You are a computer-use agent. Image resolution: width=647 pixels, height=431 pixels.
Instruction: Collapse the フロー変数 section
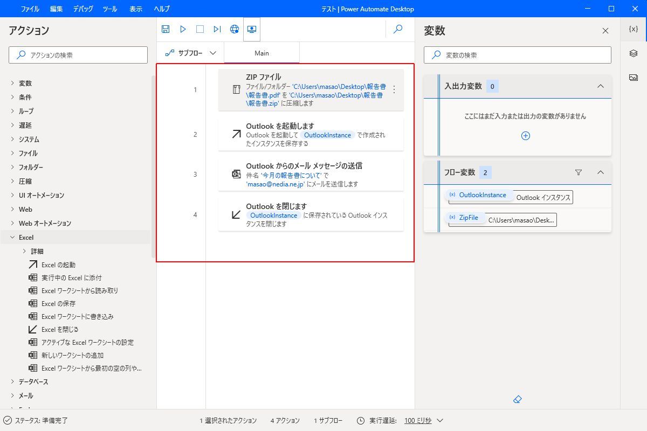(601, 172)
